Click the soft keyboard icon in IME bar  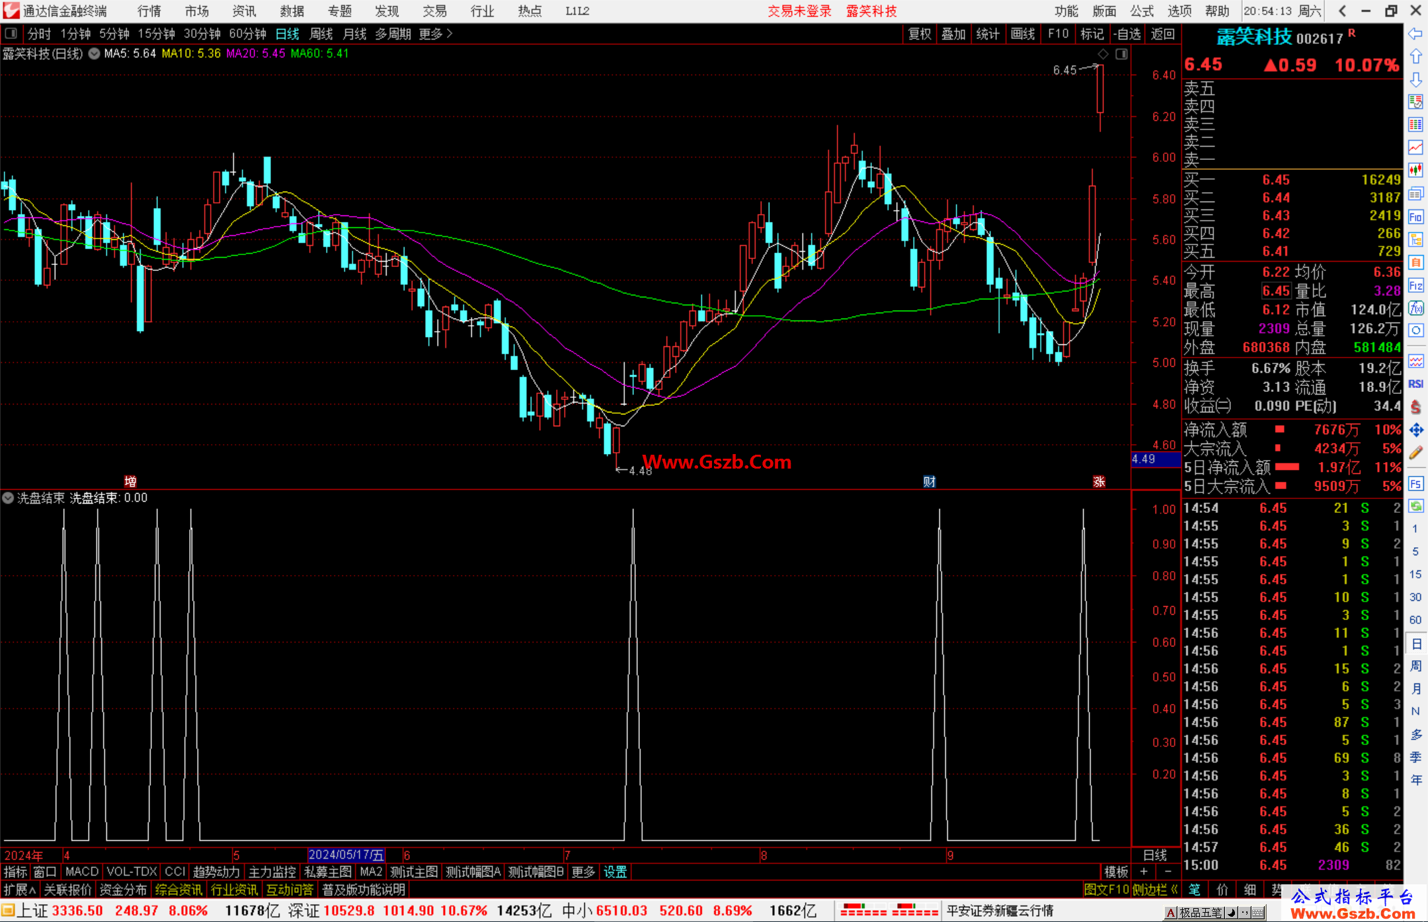[1257, 913]
